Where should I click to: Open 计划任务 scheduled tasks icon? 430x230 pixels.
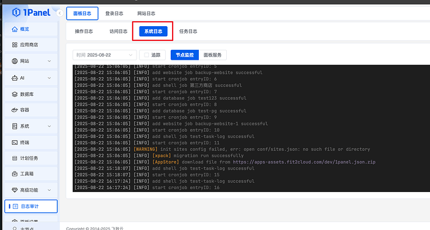click(x=14, y=159)
